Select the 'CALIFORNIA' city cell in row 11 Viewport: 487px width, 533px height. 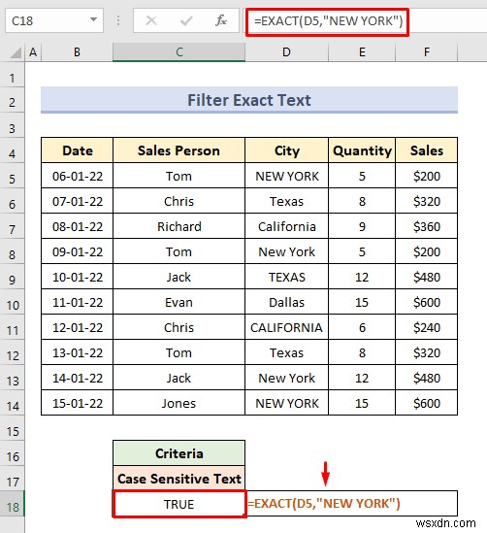click(x=286, y=327)
